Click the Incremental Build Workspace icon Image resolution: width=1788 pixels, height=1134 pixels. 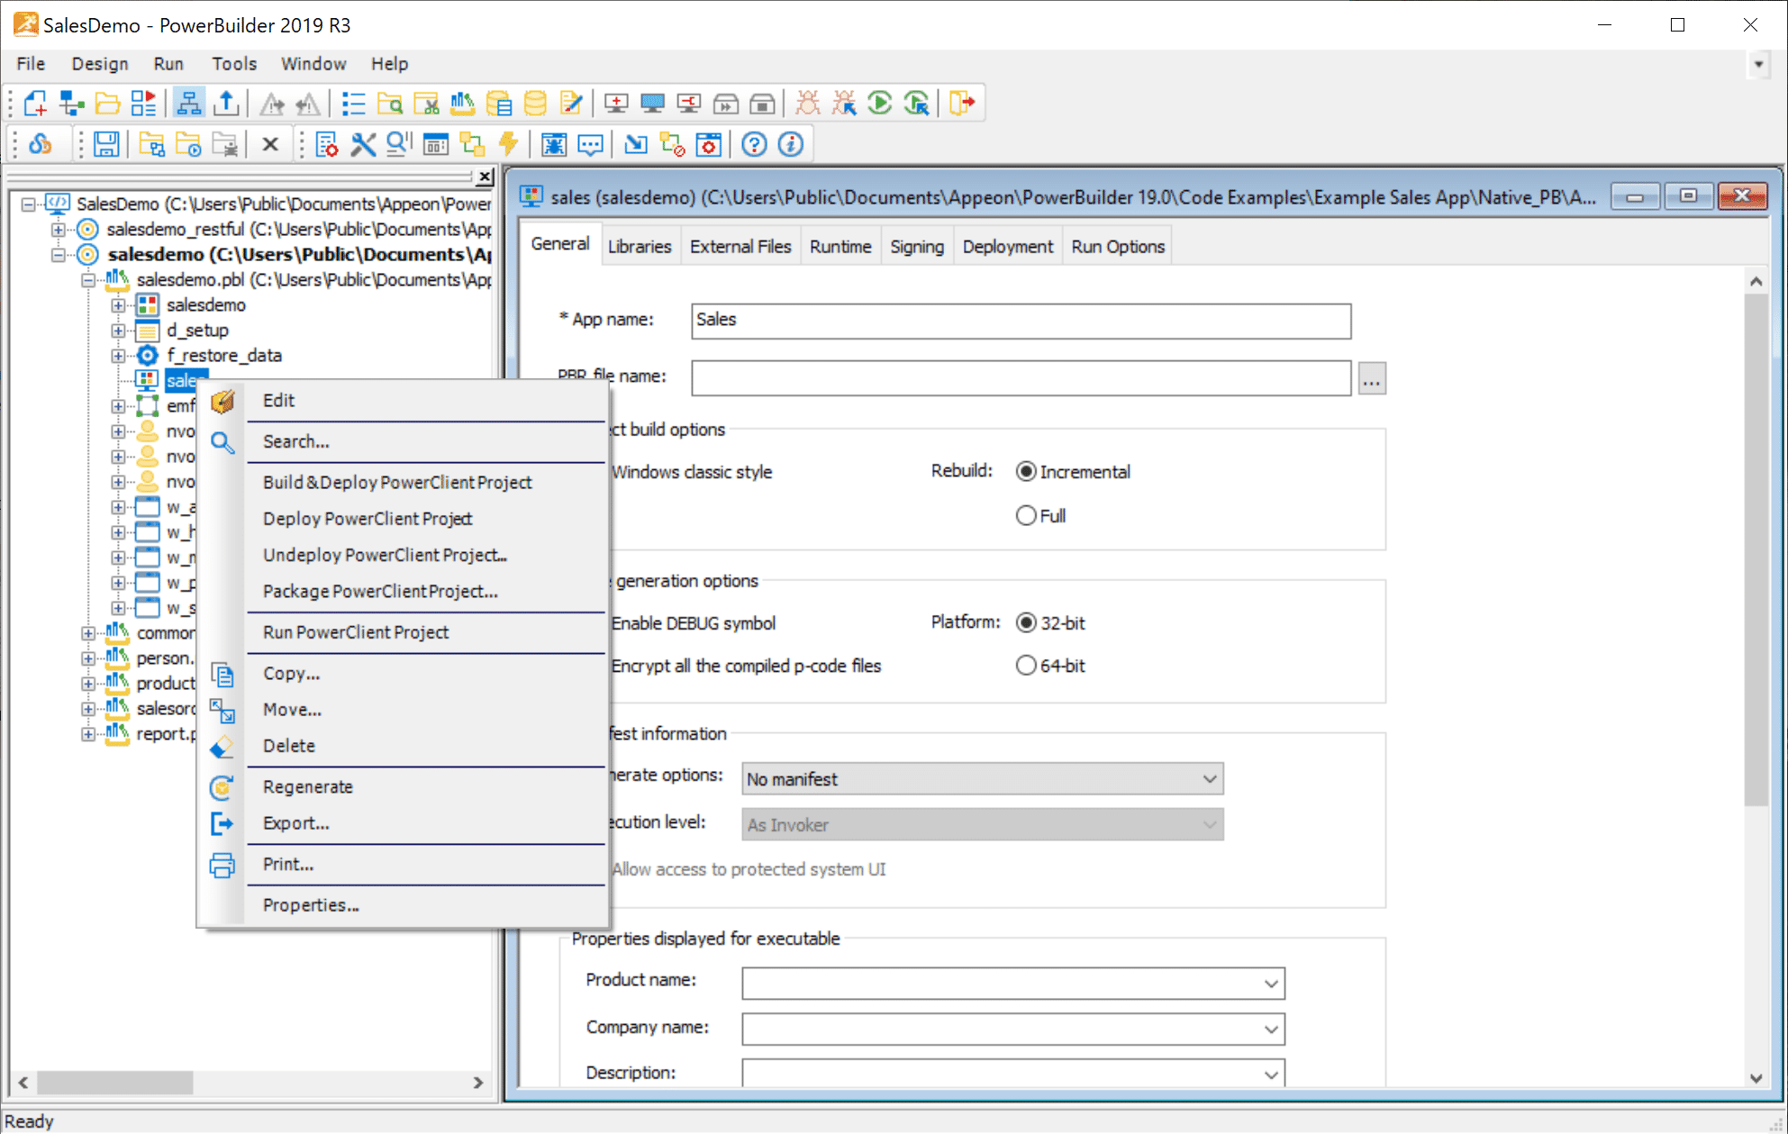click(616, 104)
